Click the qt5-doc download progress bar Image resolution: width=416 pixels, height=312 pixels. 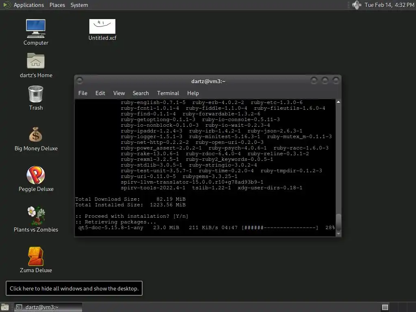[x=280, y=227]
